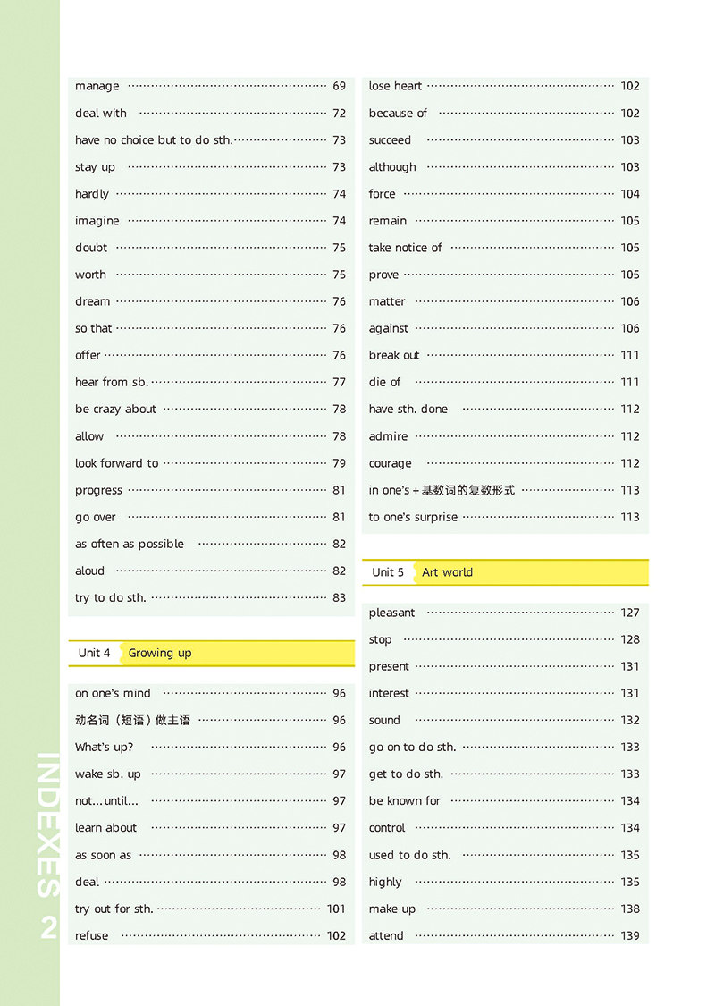This screenshot has width=715, height=1006.
Task: Click page number 139 beside "attend"
Action: pyautogui.click(x=630, y=935)
